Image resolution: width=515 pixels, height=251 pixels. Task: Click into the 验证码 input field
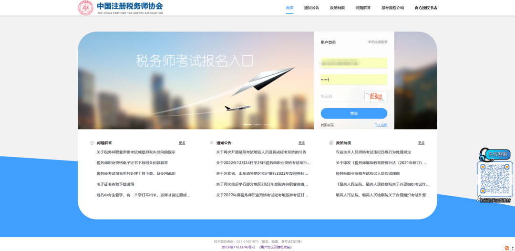pyautogui.click(x=340, y=97)
